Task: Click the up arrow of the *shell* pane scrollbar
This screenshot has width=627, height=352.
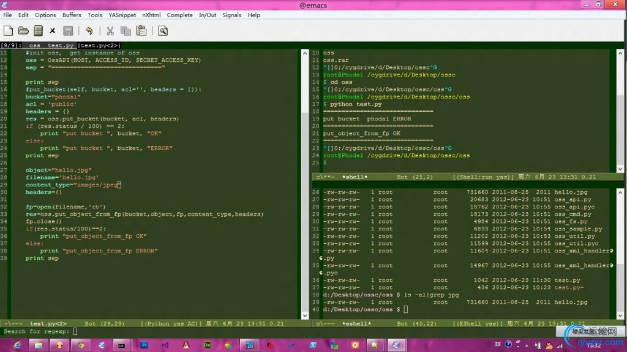Action: (x=620, y=53)
